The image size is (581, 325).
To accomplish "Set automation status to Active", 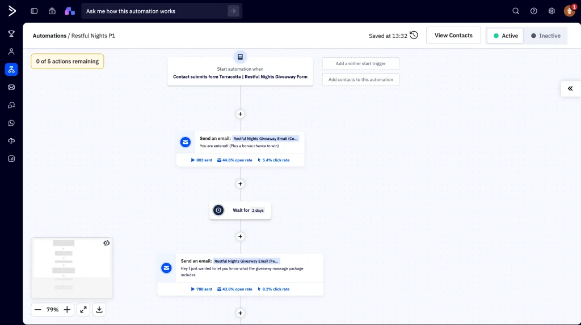I will [x=505, y=36].
